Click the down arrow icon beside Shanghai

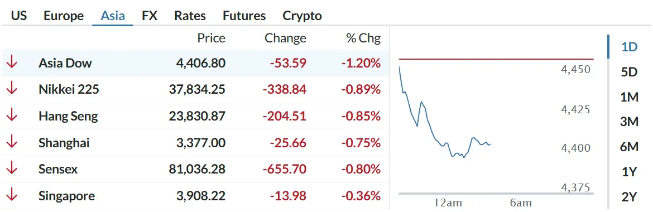click(12, 143)
